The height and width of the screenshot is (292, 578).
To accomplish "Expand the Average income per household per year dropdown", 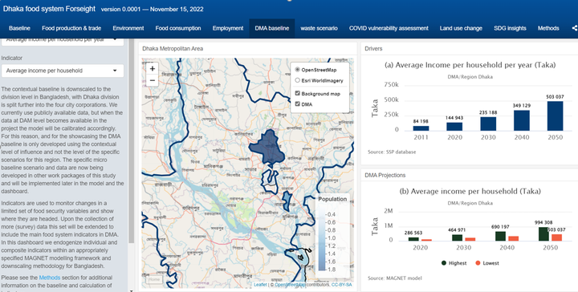I will point(63,41).
